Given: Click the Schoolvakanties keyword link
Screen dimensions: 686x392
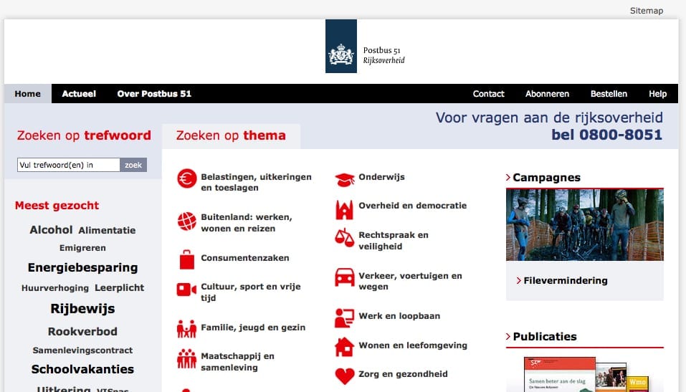Looking at the screenshot, I should click(x=82, y=369).
